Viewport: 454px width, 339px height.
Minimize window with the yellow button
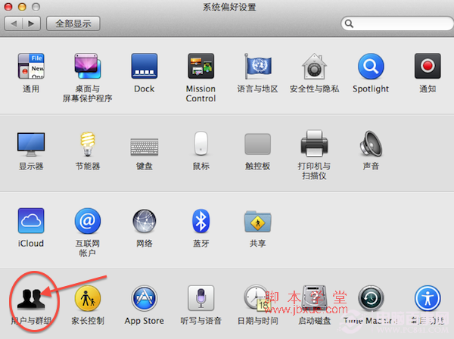pyautogui.click(x=22, y=7)
